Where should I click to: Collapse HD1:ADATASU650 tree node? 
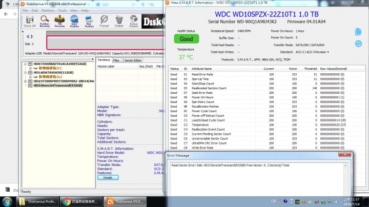[25, 72]
